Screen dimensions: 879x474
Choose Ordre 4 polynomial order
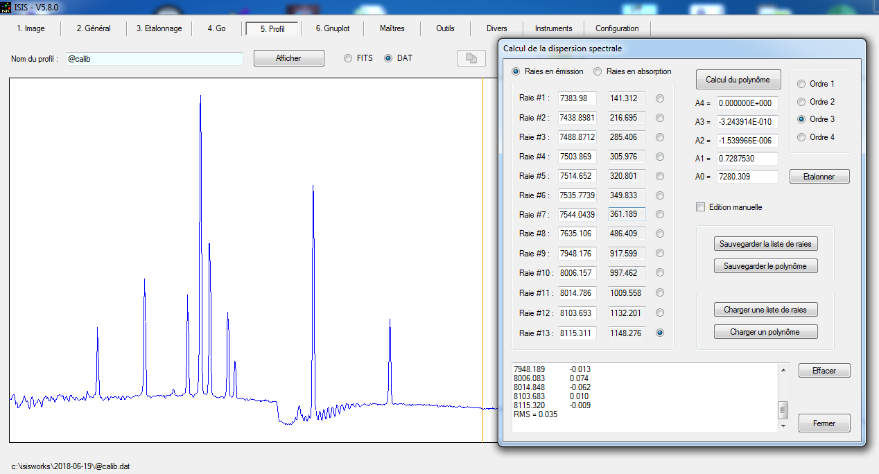(x=803, y=137)
